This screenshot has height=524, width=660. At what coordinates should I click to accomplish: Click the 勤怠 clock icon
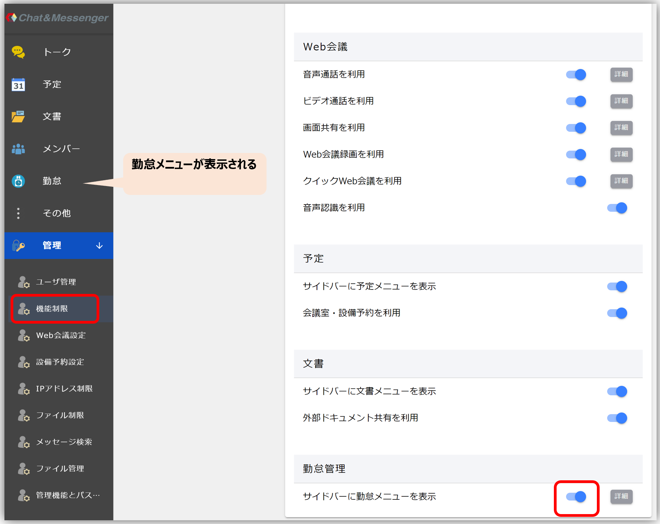(18, 181)
